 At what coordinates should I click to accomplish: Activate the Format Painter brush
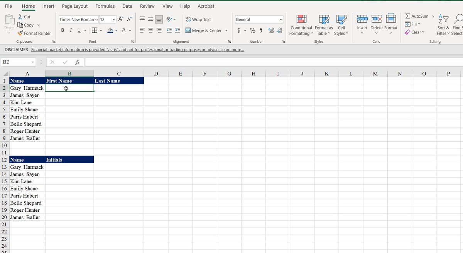point(20,33)
